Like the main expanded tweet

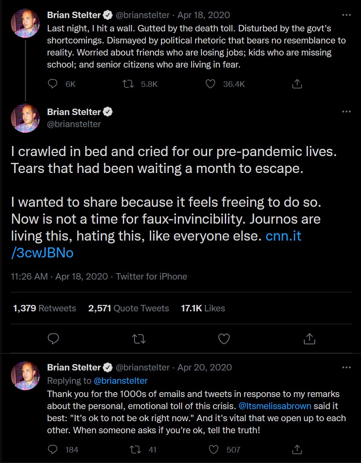click(x=224, y=339)
